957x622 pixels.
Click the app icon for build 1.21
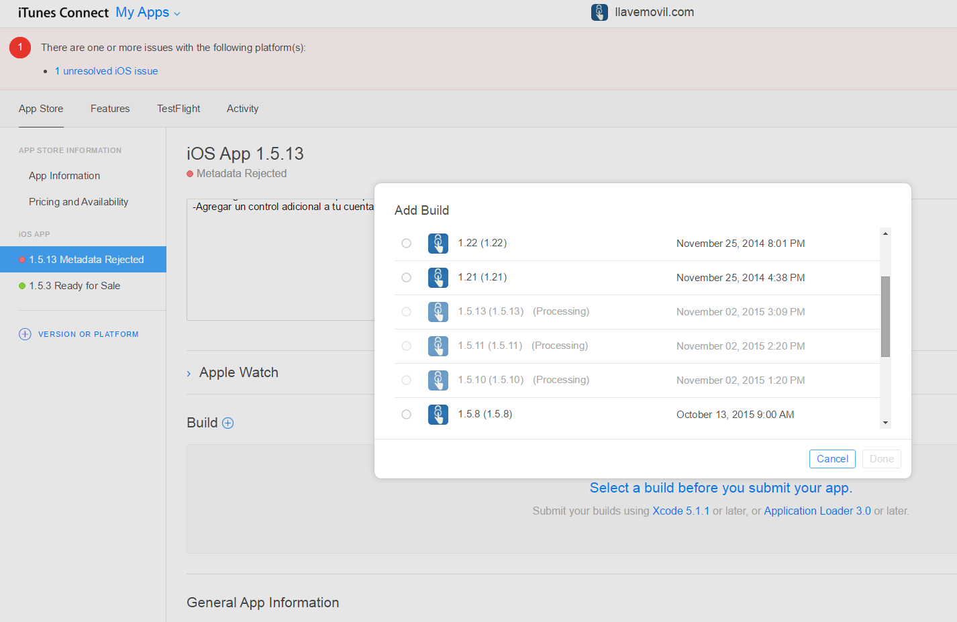[x=438, y=278]
